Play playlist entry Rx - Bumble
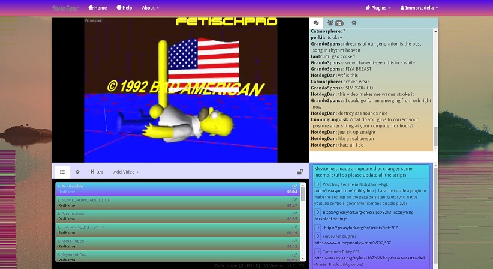The image size is (493, 269). (178, 189)
